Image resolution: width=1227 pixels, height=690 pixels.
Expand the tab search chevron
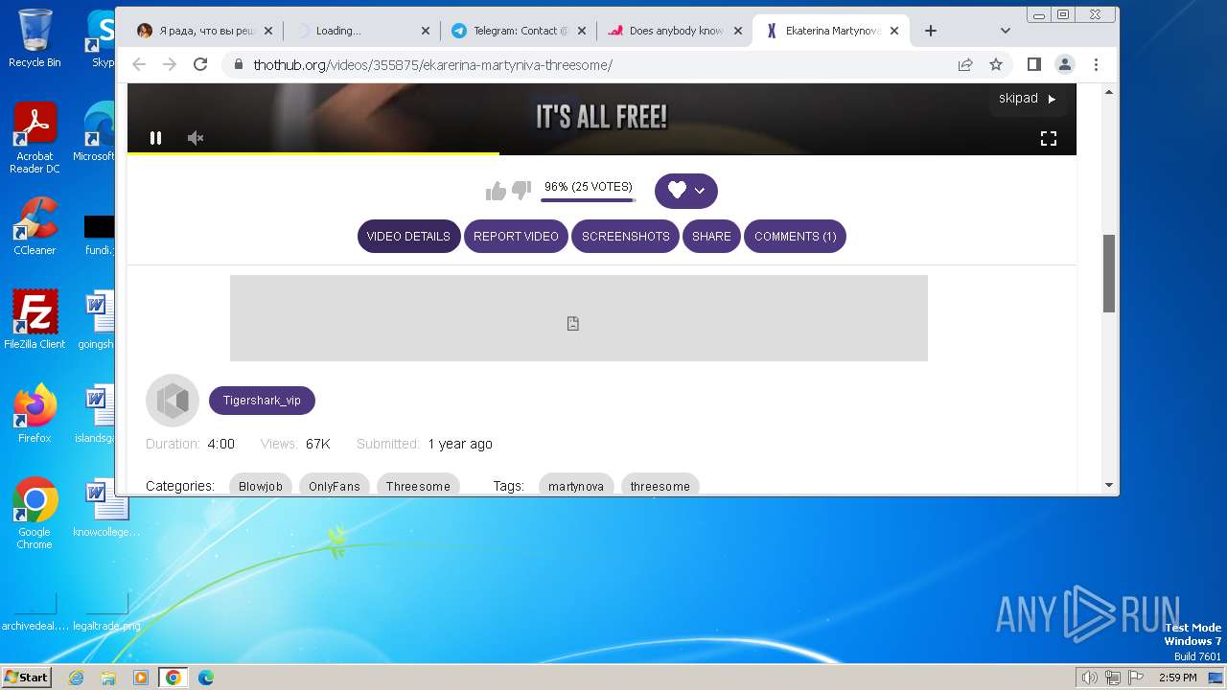[1005, 31]
